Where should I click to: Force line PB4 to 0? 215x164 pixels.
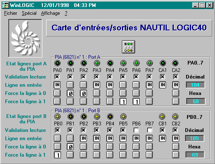(x=110, y=147)
